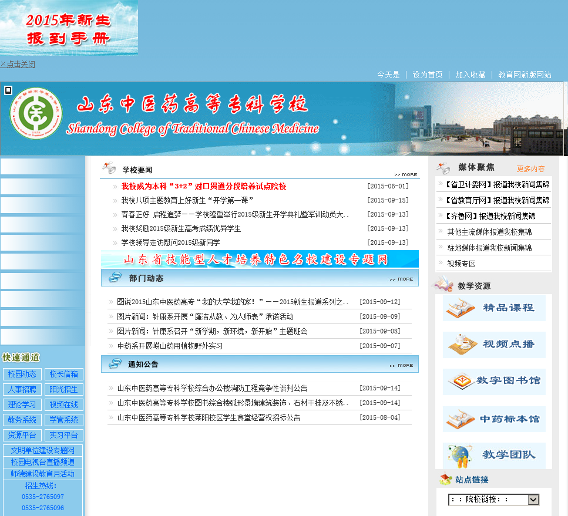Open 【齐鲁网】报道我校新闻集锦
The image size is (568, 516).
coord(489,216)
